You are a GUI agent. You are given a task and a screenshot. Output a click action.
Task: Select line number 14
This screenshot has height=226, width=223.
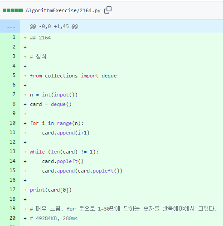tap(12, 161)
